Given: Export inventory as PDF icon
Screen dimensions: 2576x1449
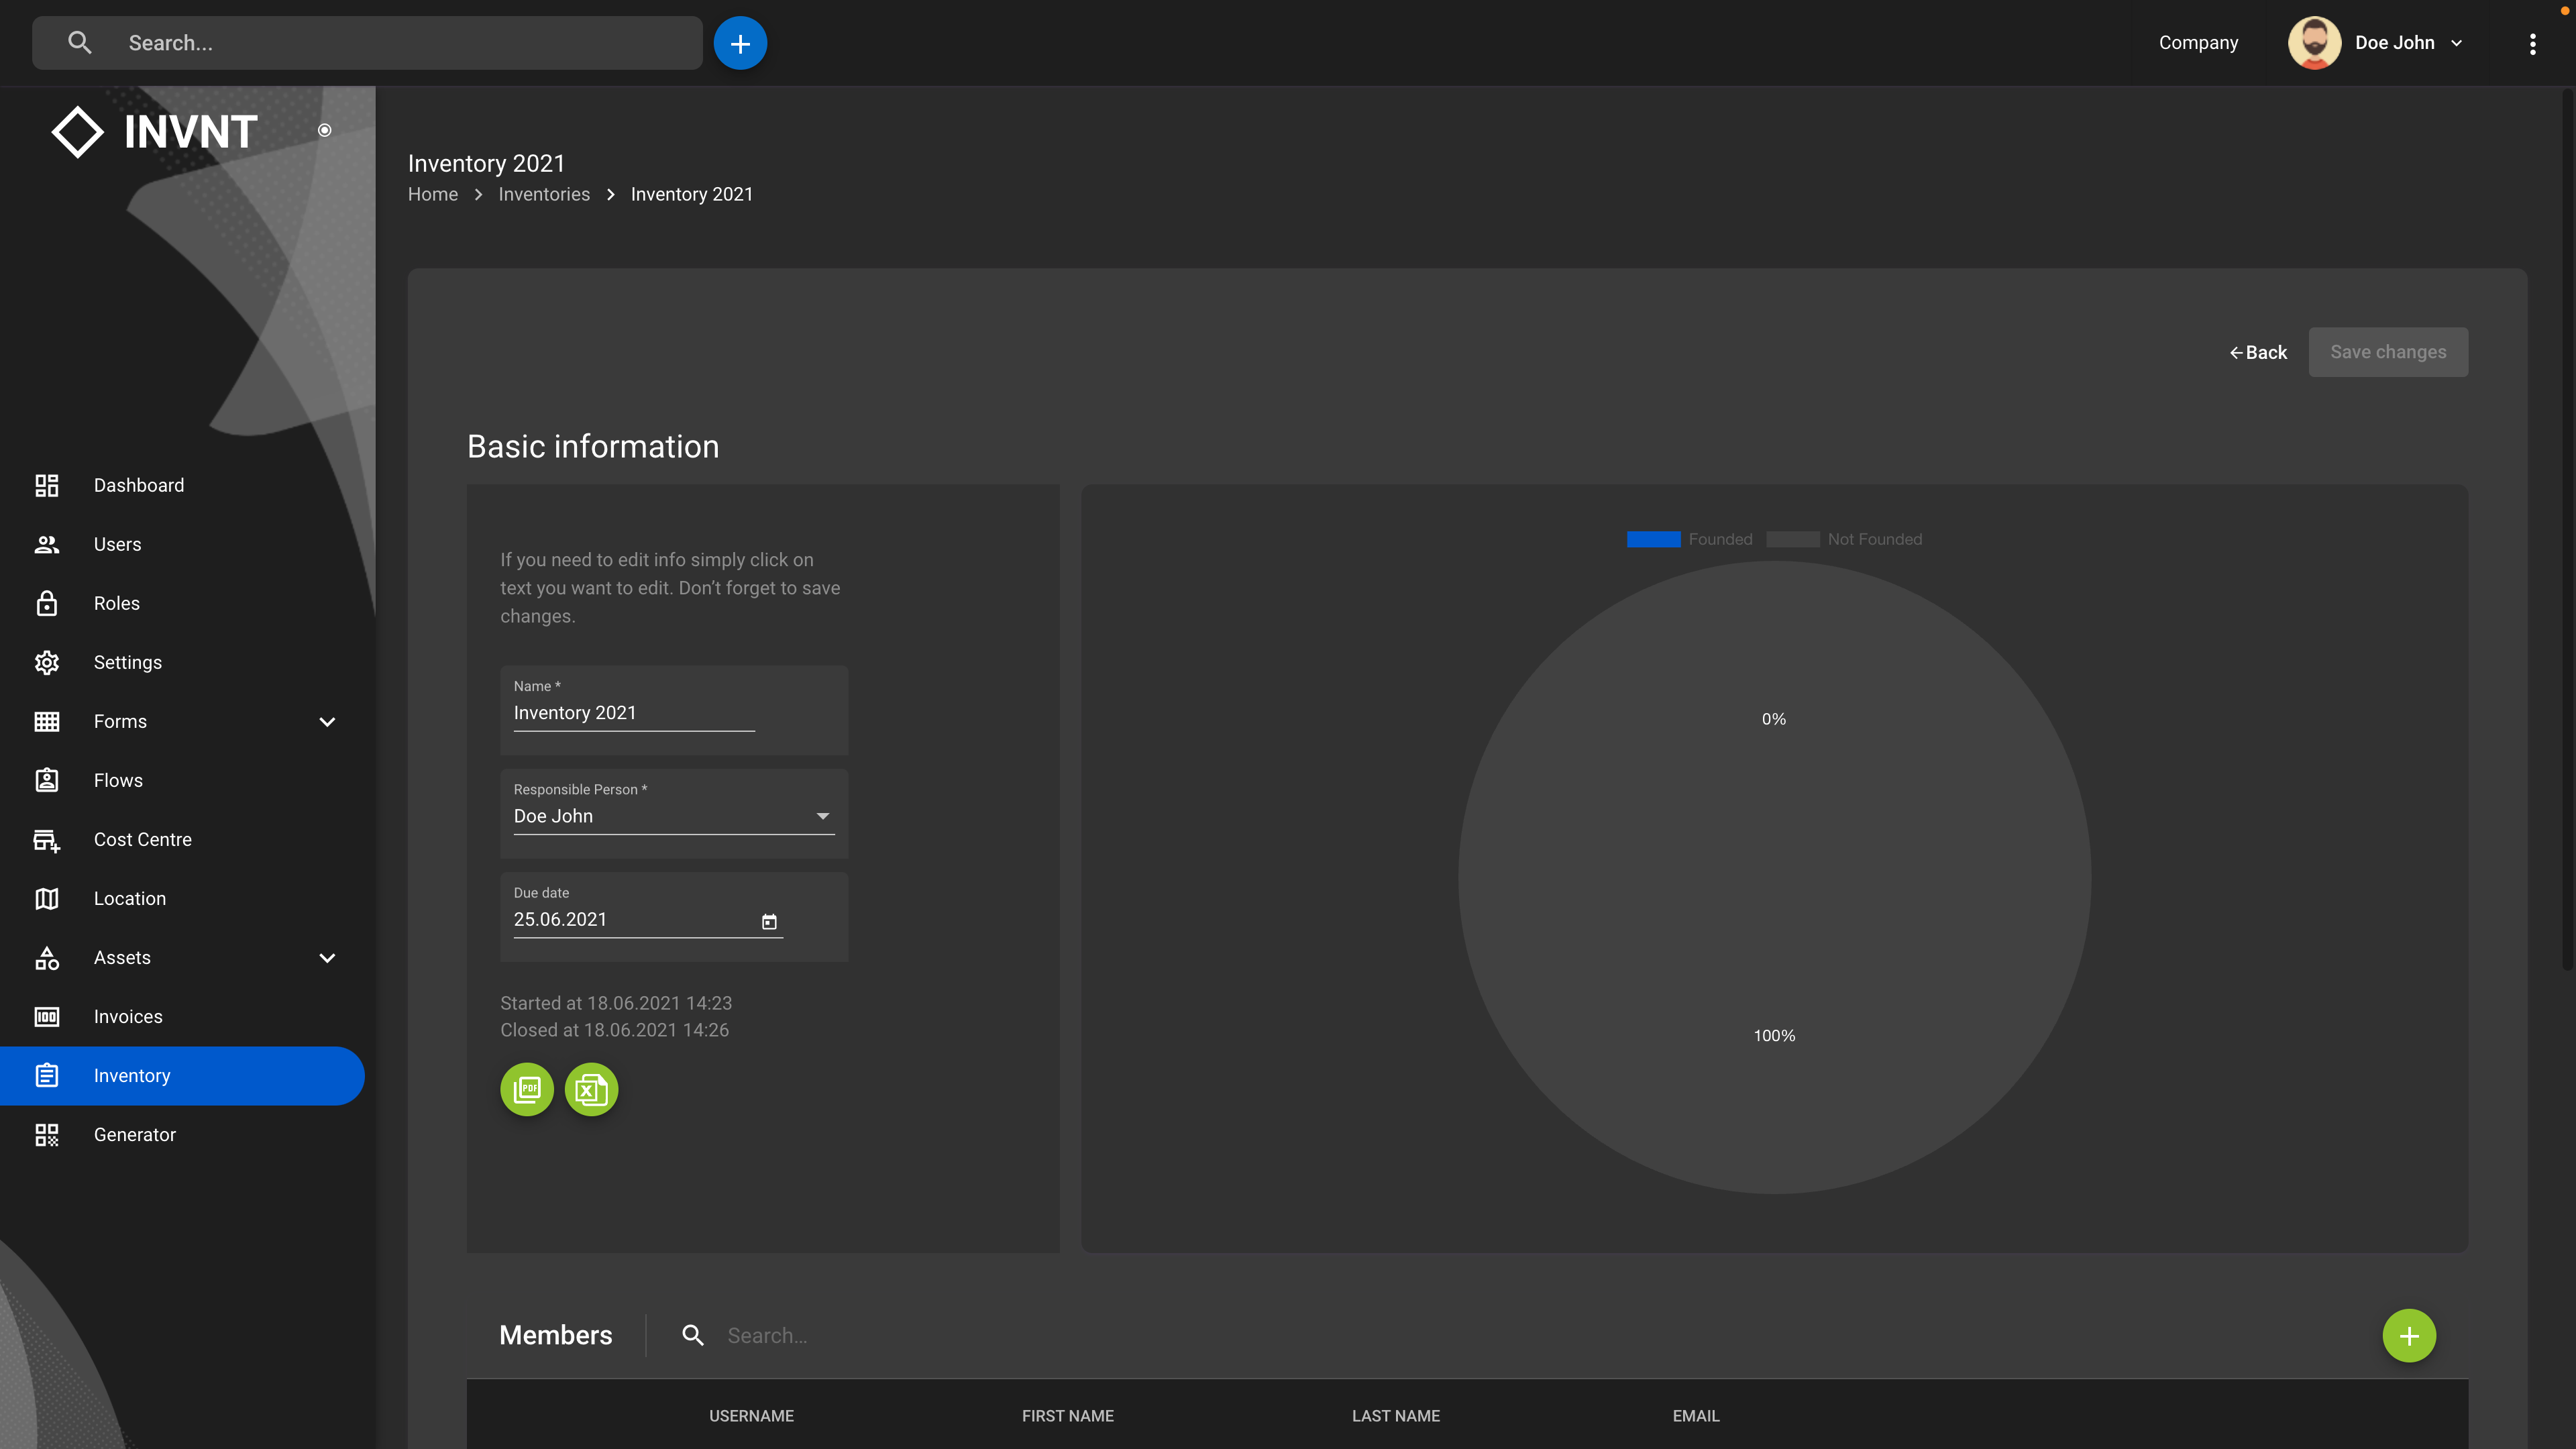Looking at the screenshot, I should pos(527,1089).
